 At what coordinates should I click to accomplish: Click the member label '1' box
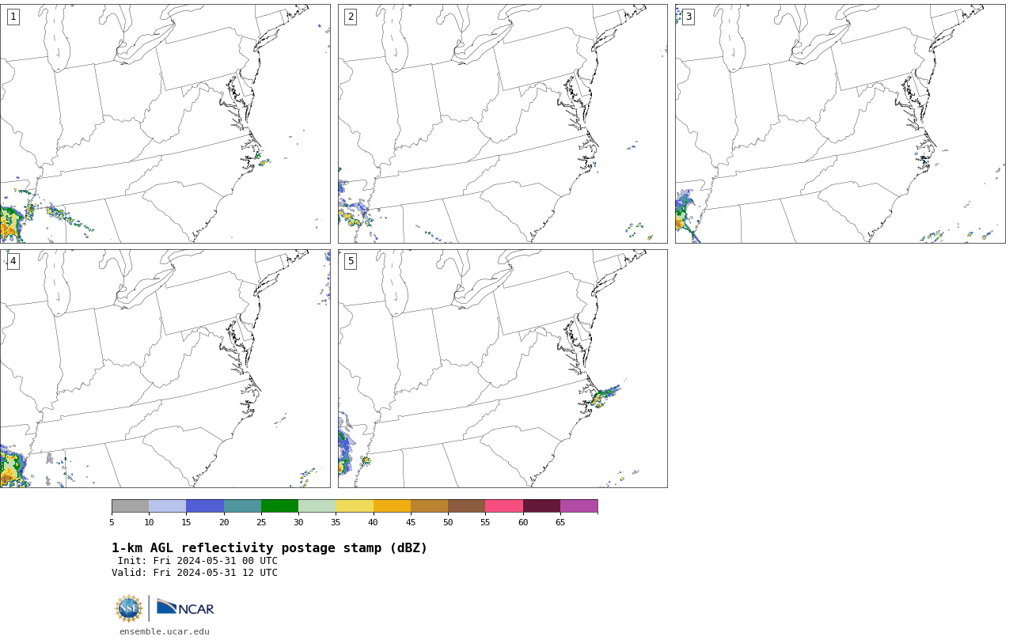click(13, 17)
